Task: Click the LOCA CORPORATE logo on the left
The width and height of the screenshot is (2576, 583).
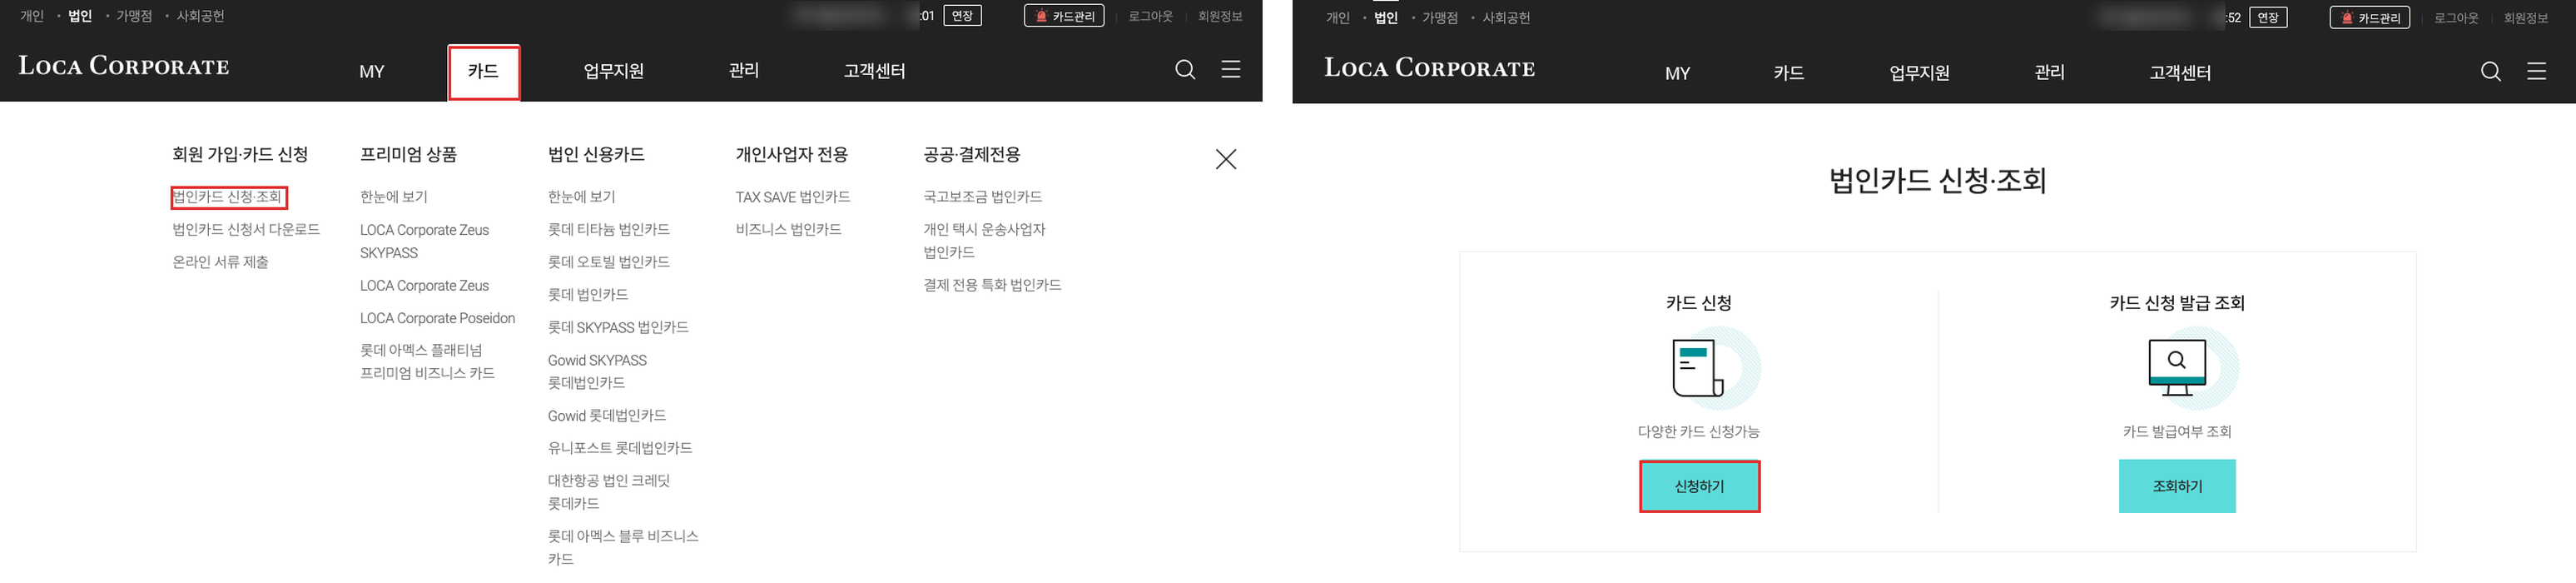Action: (124, 66)
